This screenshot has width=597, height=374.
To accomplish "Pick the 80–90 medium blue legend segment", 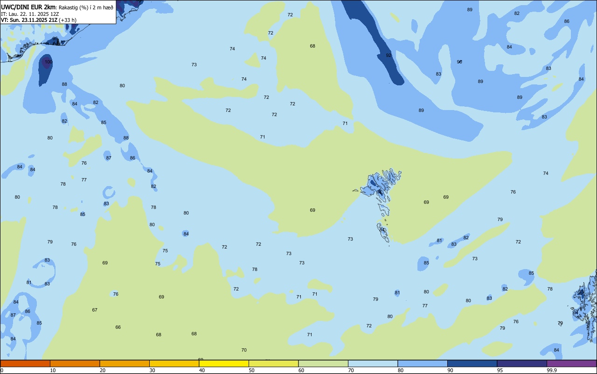I will tap(423, 363).
